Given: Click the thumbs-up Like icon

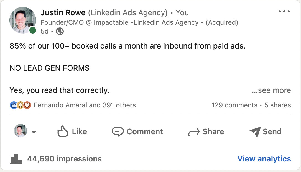Looking at the screenshot, I should pos(63,131).
